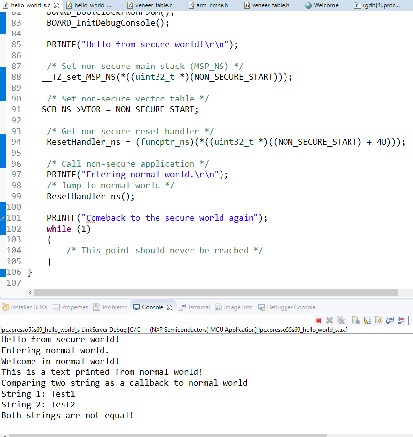Switch to the Welcome tab

click(x=322, y=5)
